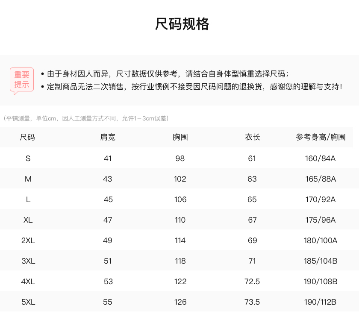Click shoulder width value 55
Screen dimensions: 359x326
(108, 302)
